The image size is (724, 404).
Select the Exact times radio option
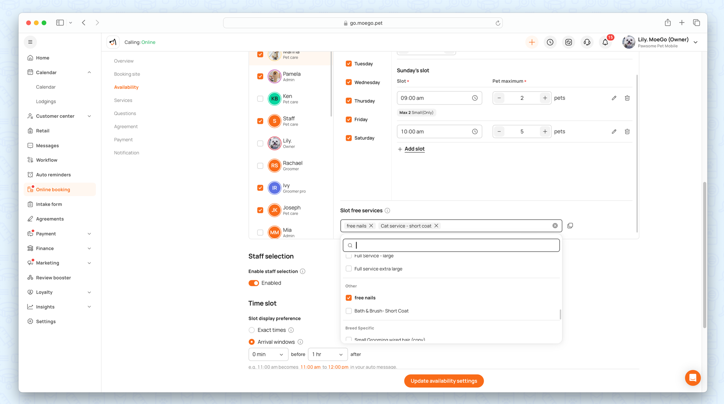click(x=252, y=330)
